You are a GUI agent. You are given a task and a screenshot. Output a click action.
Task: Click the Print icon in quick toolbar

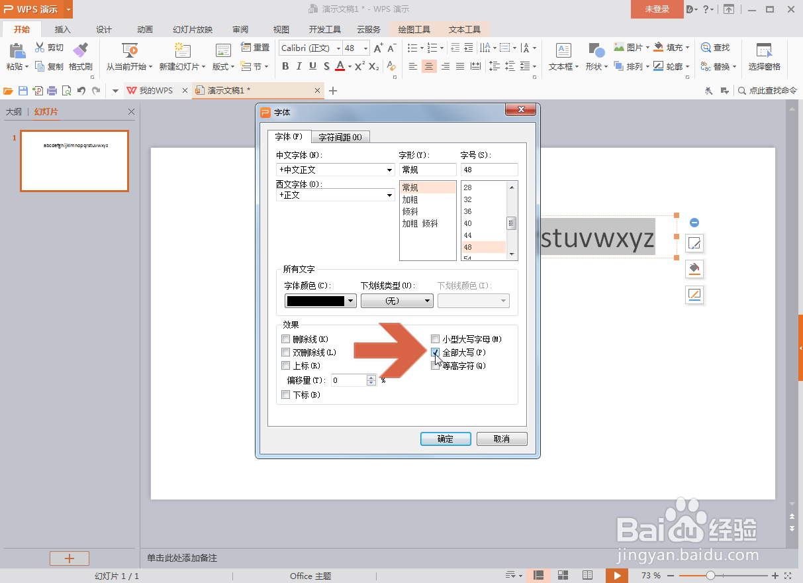[52, 91]
